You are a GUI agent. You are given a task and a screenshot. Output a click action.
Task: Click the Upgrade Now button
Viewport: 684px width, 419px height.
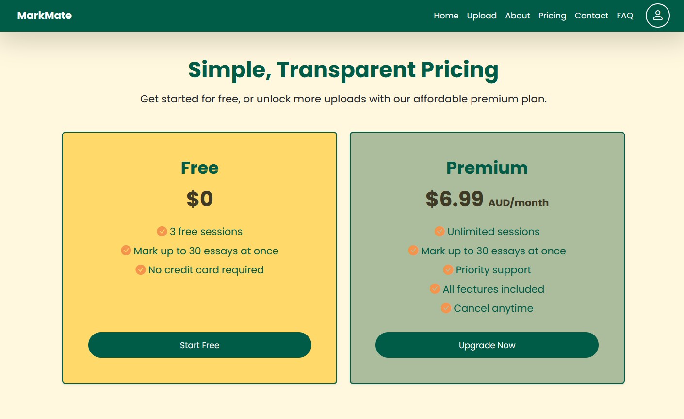(x=487, y=345)
